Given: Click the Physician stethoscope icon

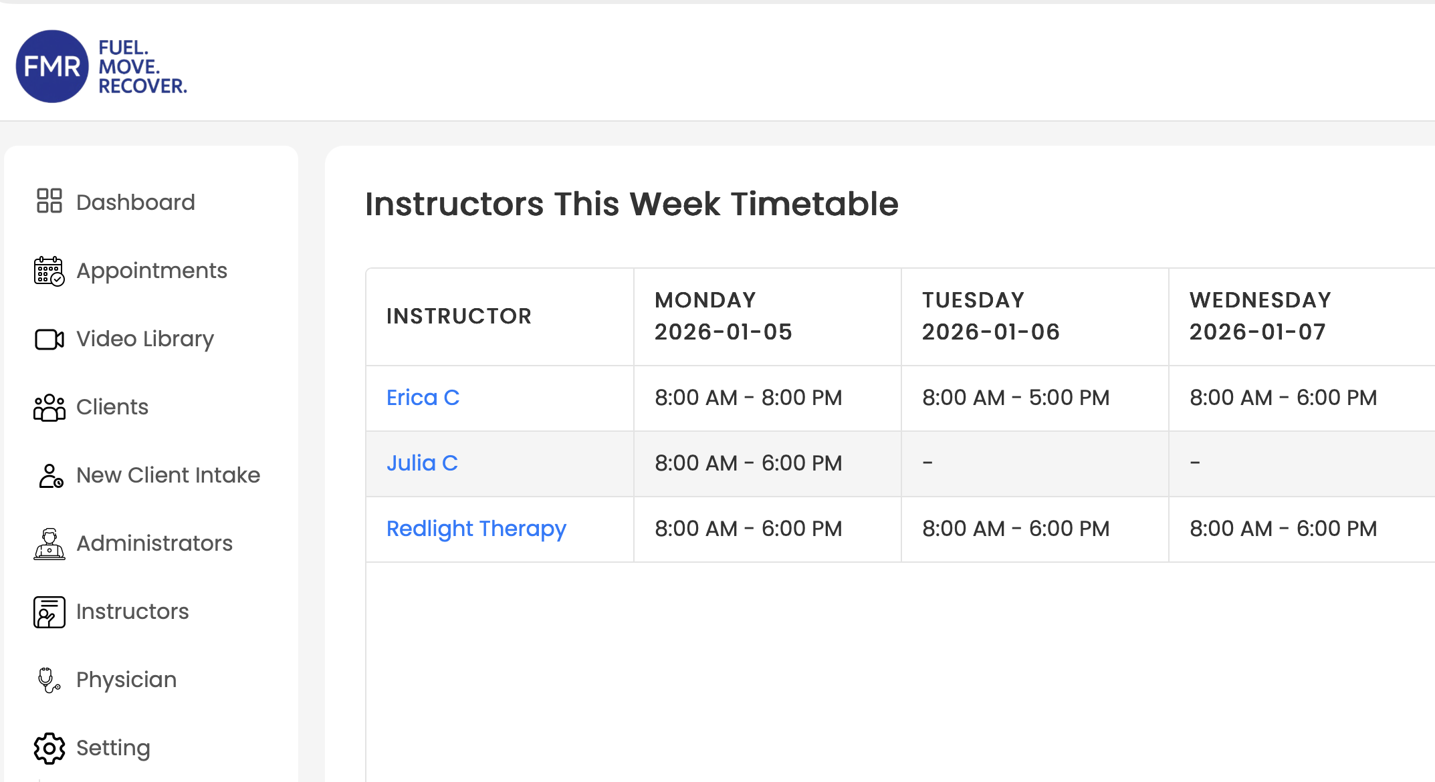Looking at the screenshot, I should pyautogui.click(x=49, y=680).
